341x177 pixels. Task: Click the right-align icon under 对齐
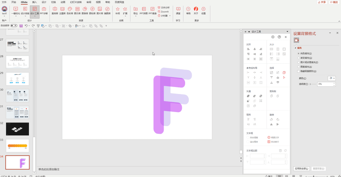pos(261,49)
